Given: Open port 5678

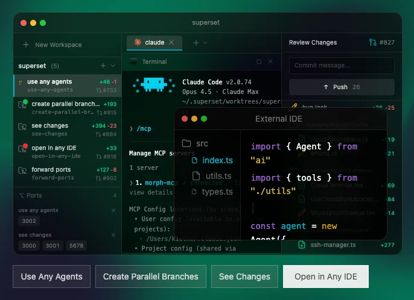Looking at the screenshot, I should click(x=76, y=246).
